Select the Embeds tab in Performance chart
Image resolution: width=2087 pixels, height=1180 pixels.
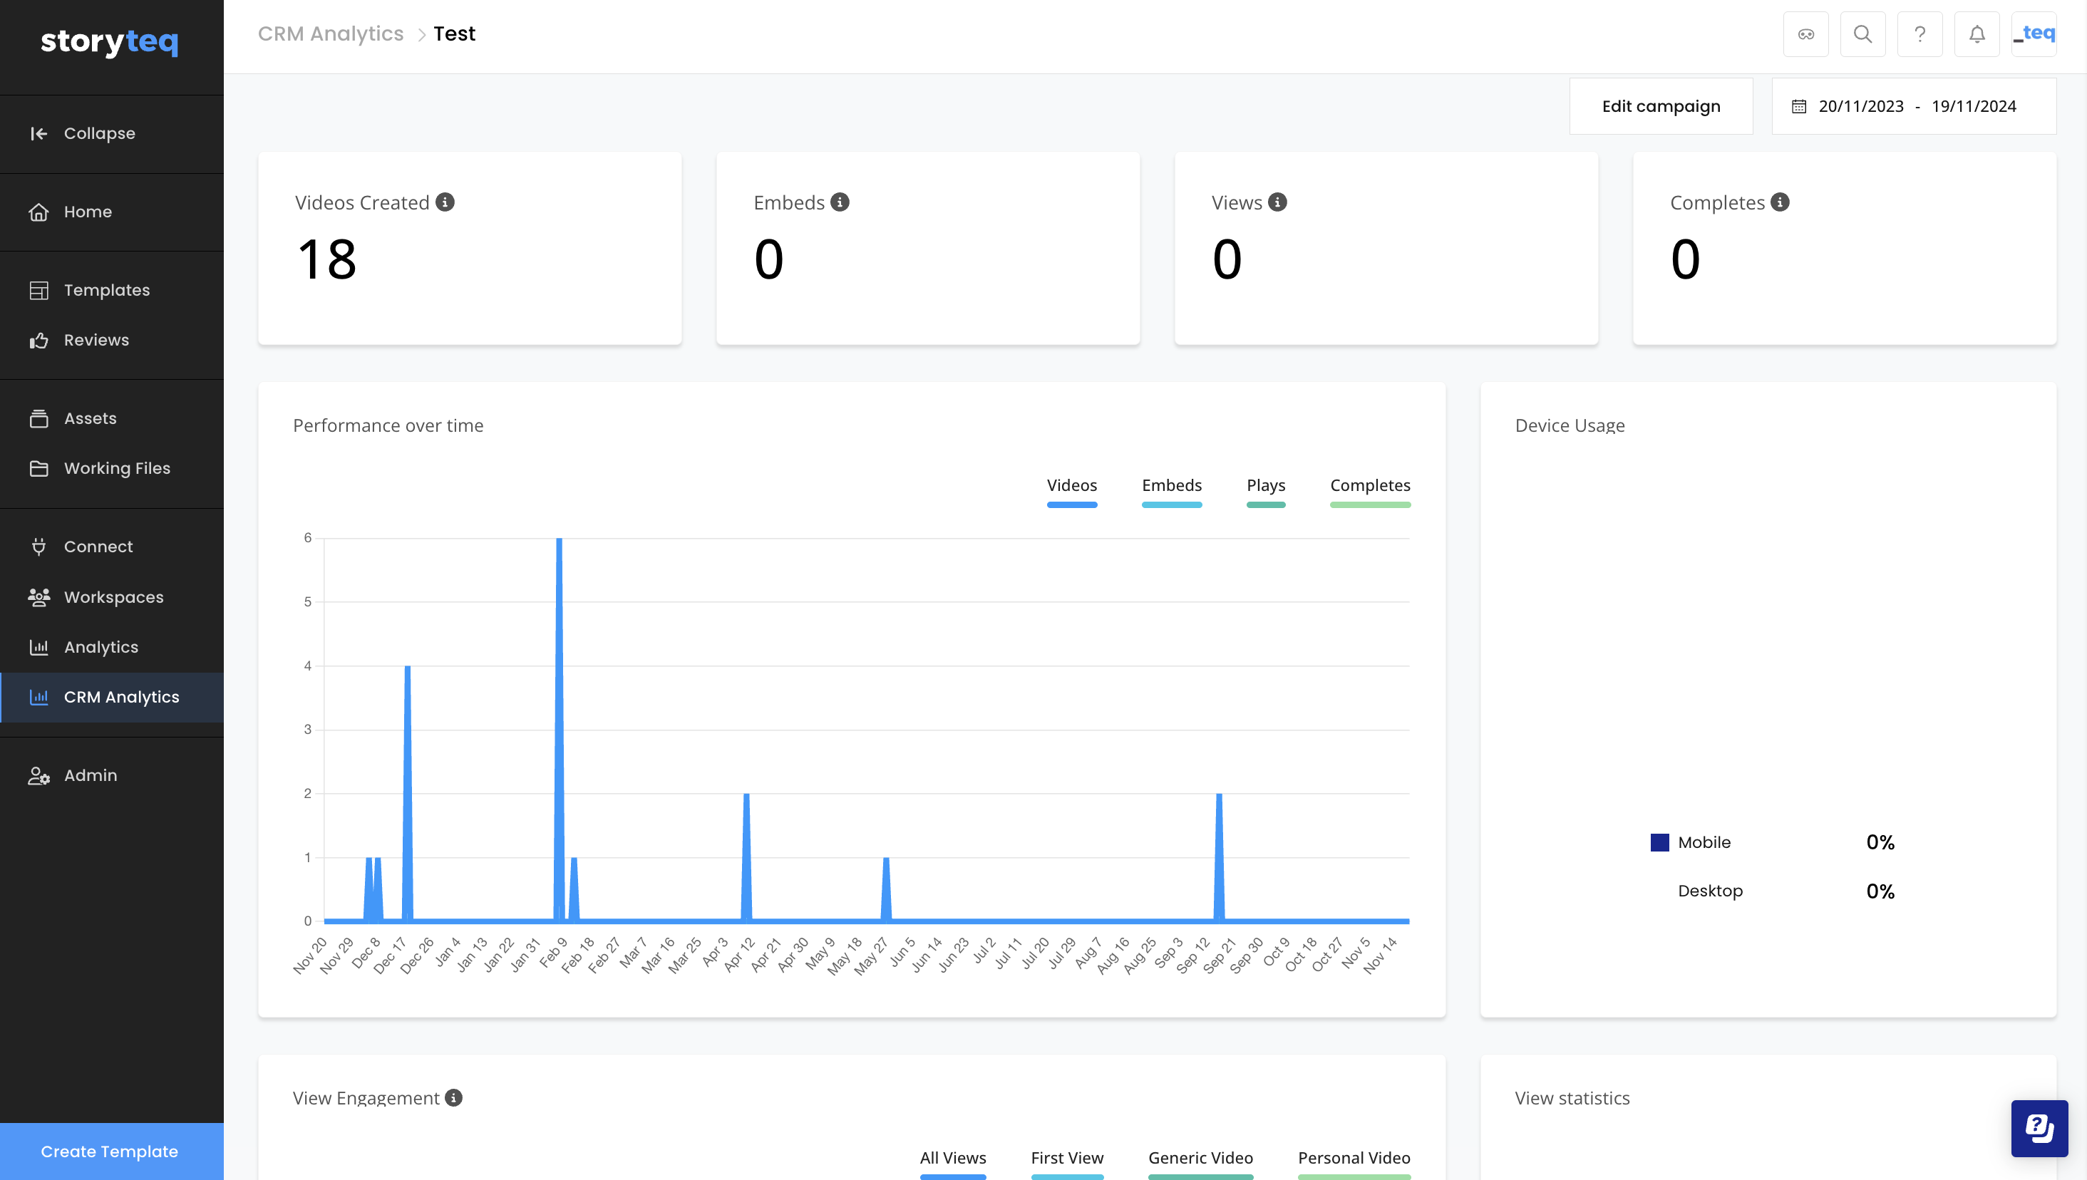tap(1171, 485)
